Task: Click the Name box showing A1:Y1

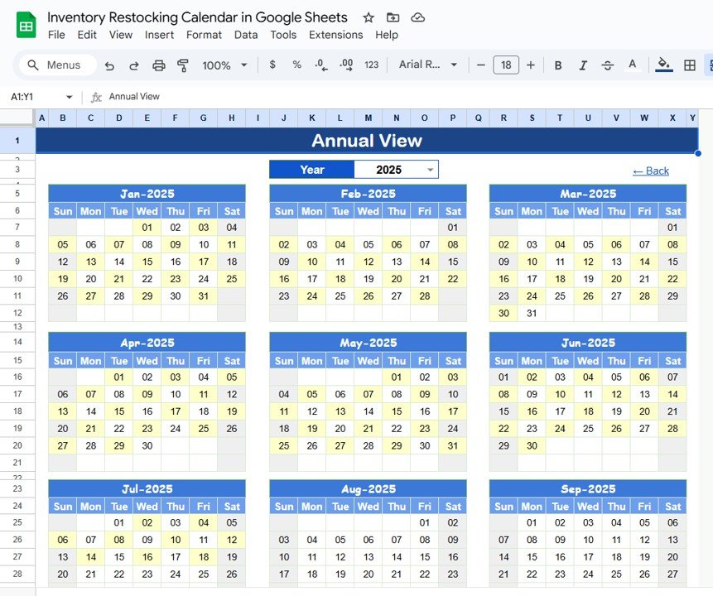Action: click(x=22, y=97)
